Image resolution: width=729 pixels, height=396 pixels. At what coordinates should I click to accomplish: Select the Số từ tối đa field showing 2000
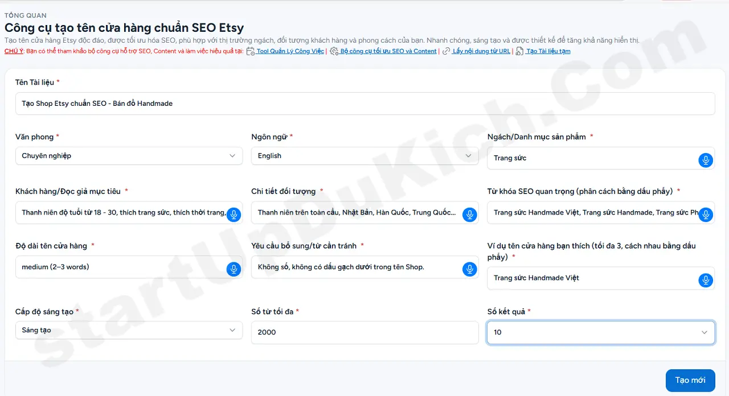[x=364, y=332]
